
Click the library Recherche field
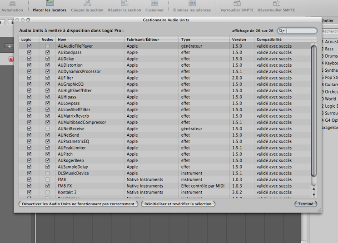[x=330, y=31]
